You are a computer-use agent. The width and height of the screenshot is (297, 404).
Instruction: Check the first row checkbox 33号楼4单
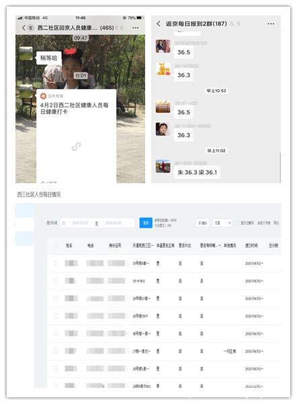(x=56, y=263)
